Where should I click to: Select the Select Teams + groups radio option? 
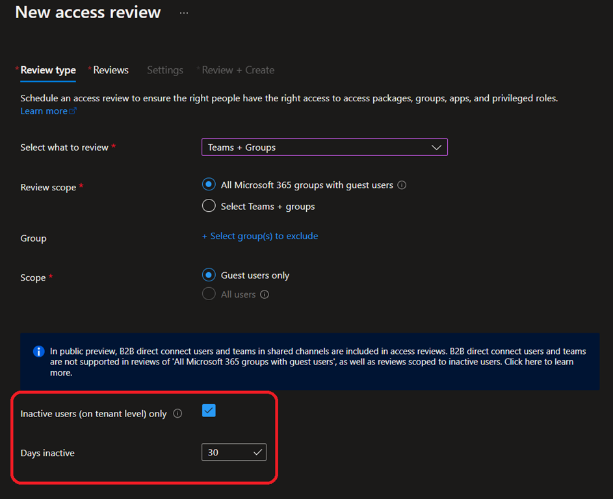coord(209,206)
